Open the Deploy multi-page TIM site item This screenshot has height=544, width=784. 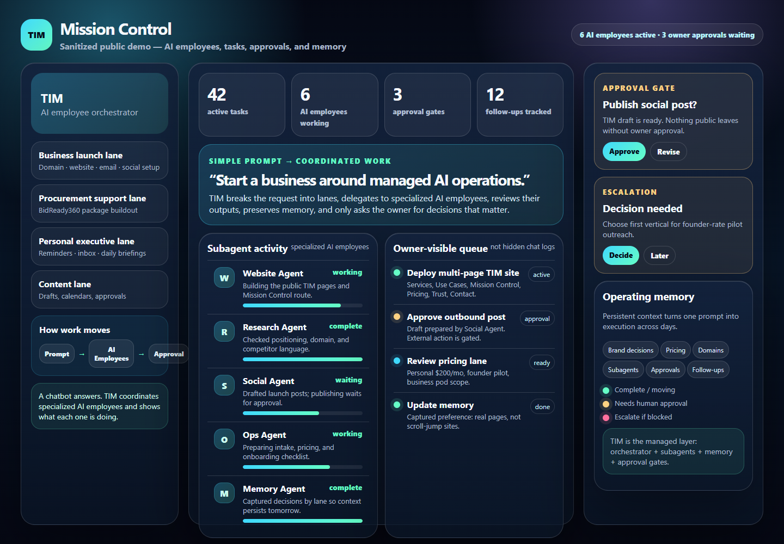(474, 282)
